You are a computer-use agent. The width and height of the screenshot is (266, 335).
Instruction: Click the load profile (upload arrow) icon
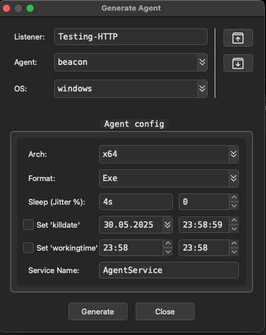pyautogui.click(x=238, y=38)
